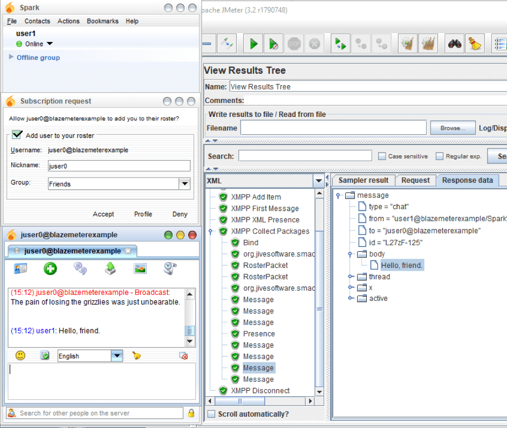507x428 pixels.
Task: Click the gray Stop toolbar icon
Action: click(x=294, y=44)
